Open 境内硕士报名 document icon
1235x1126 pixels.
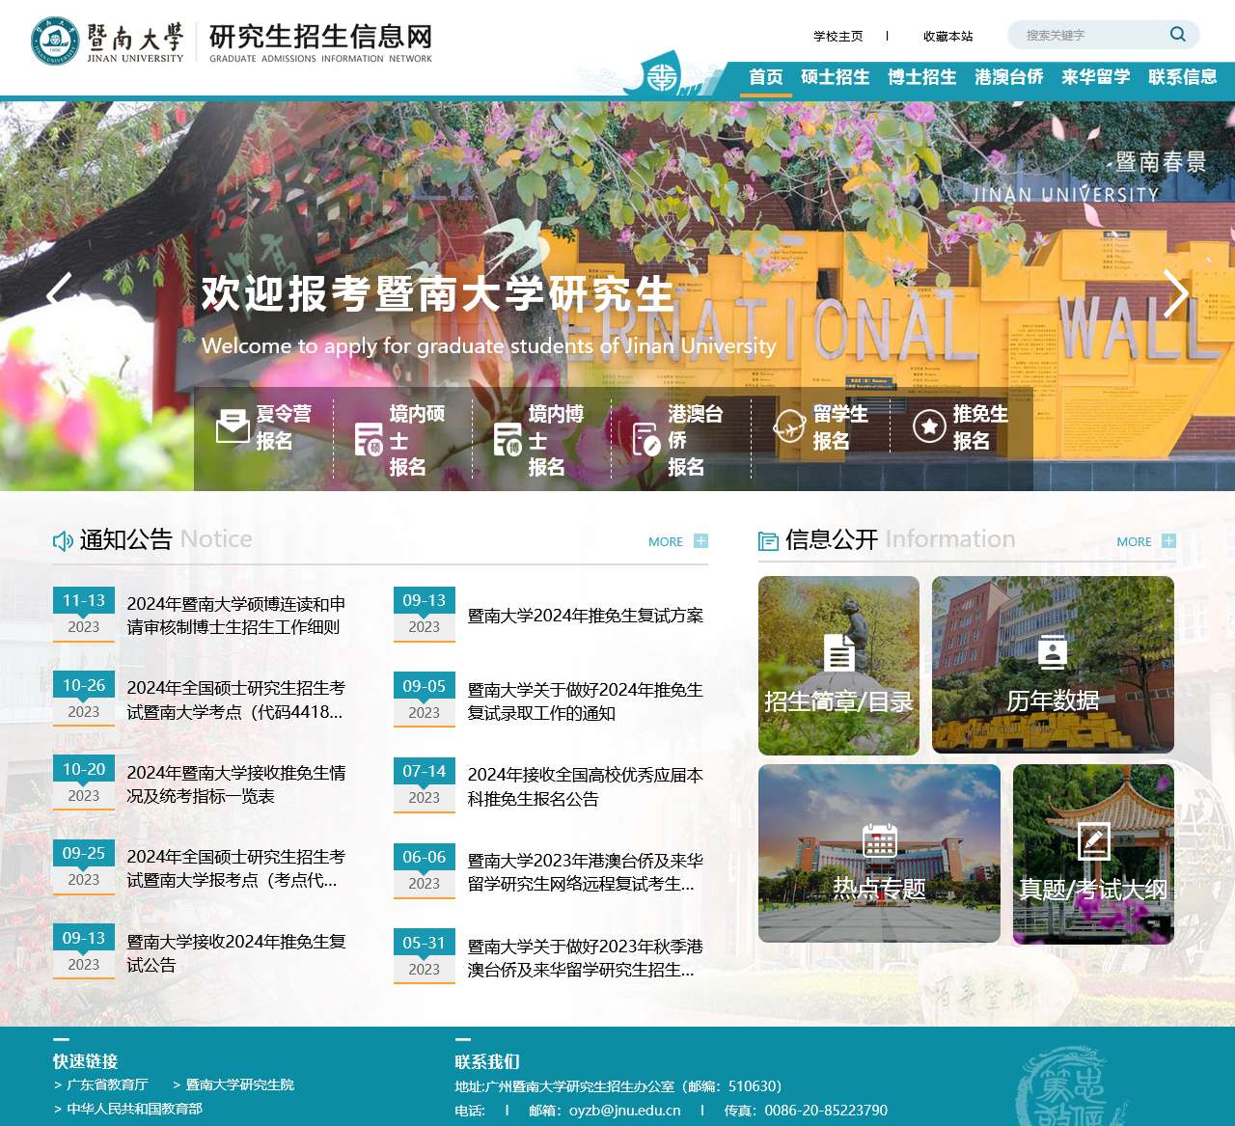[x=369, y=439]
